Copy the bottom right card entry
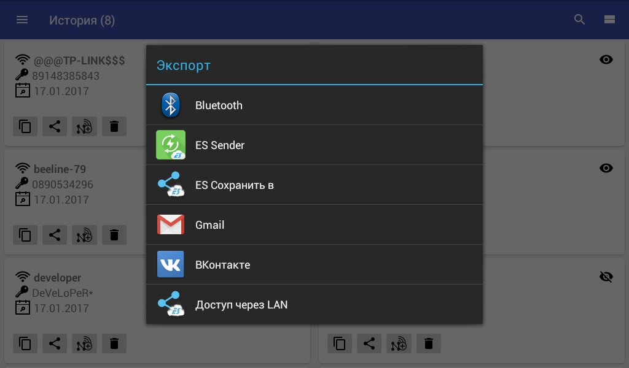The width and height of the screenshot is (629, 368). 340,343
